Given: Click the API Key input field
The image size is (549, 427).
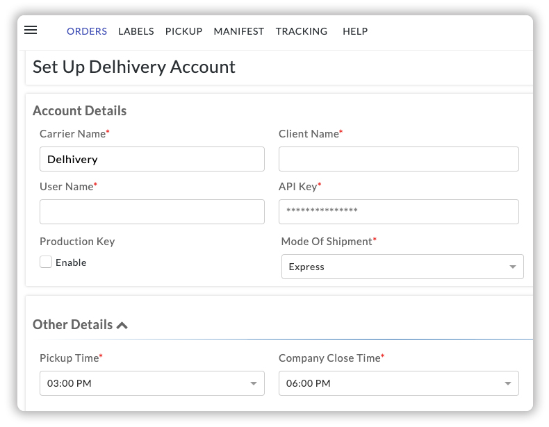Looking at the screenshot, I should tap(398, 212).
